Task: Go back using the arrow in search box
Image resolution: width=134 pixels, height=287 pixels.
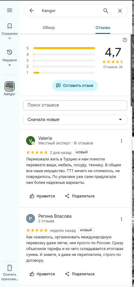Action: pos(32,10)
